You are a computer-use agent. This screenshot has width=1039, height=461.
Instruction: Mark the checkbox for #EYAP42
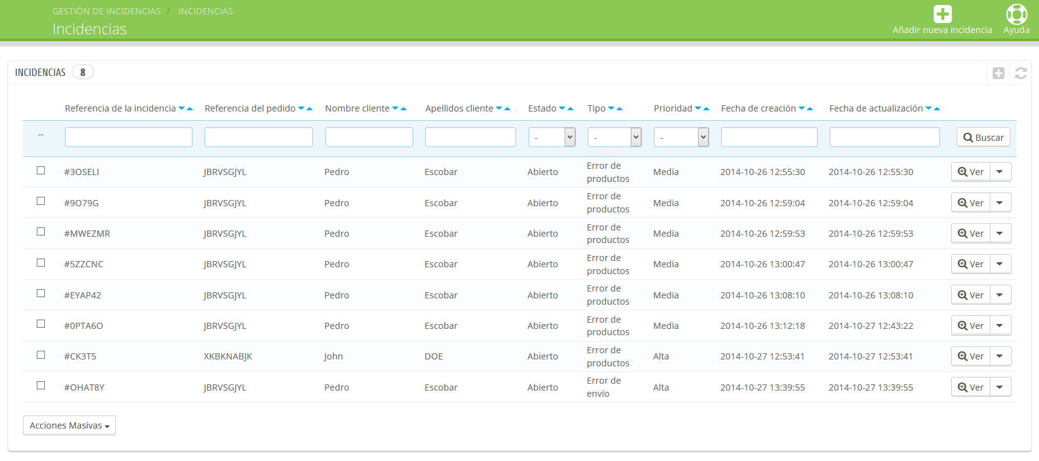pos(41,293)
